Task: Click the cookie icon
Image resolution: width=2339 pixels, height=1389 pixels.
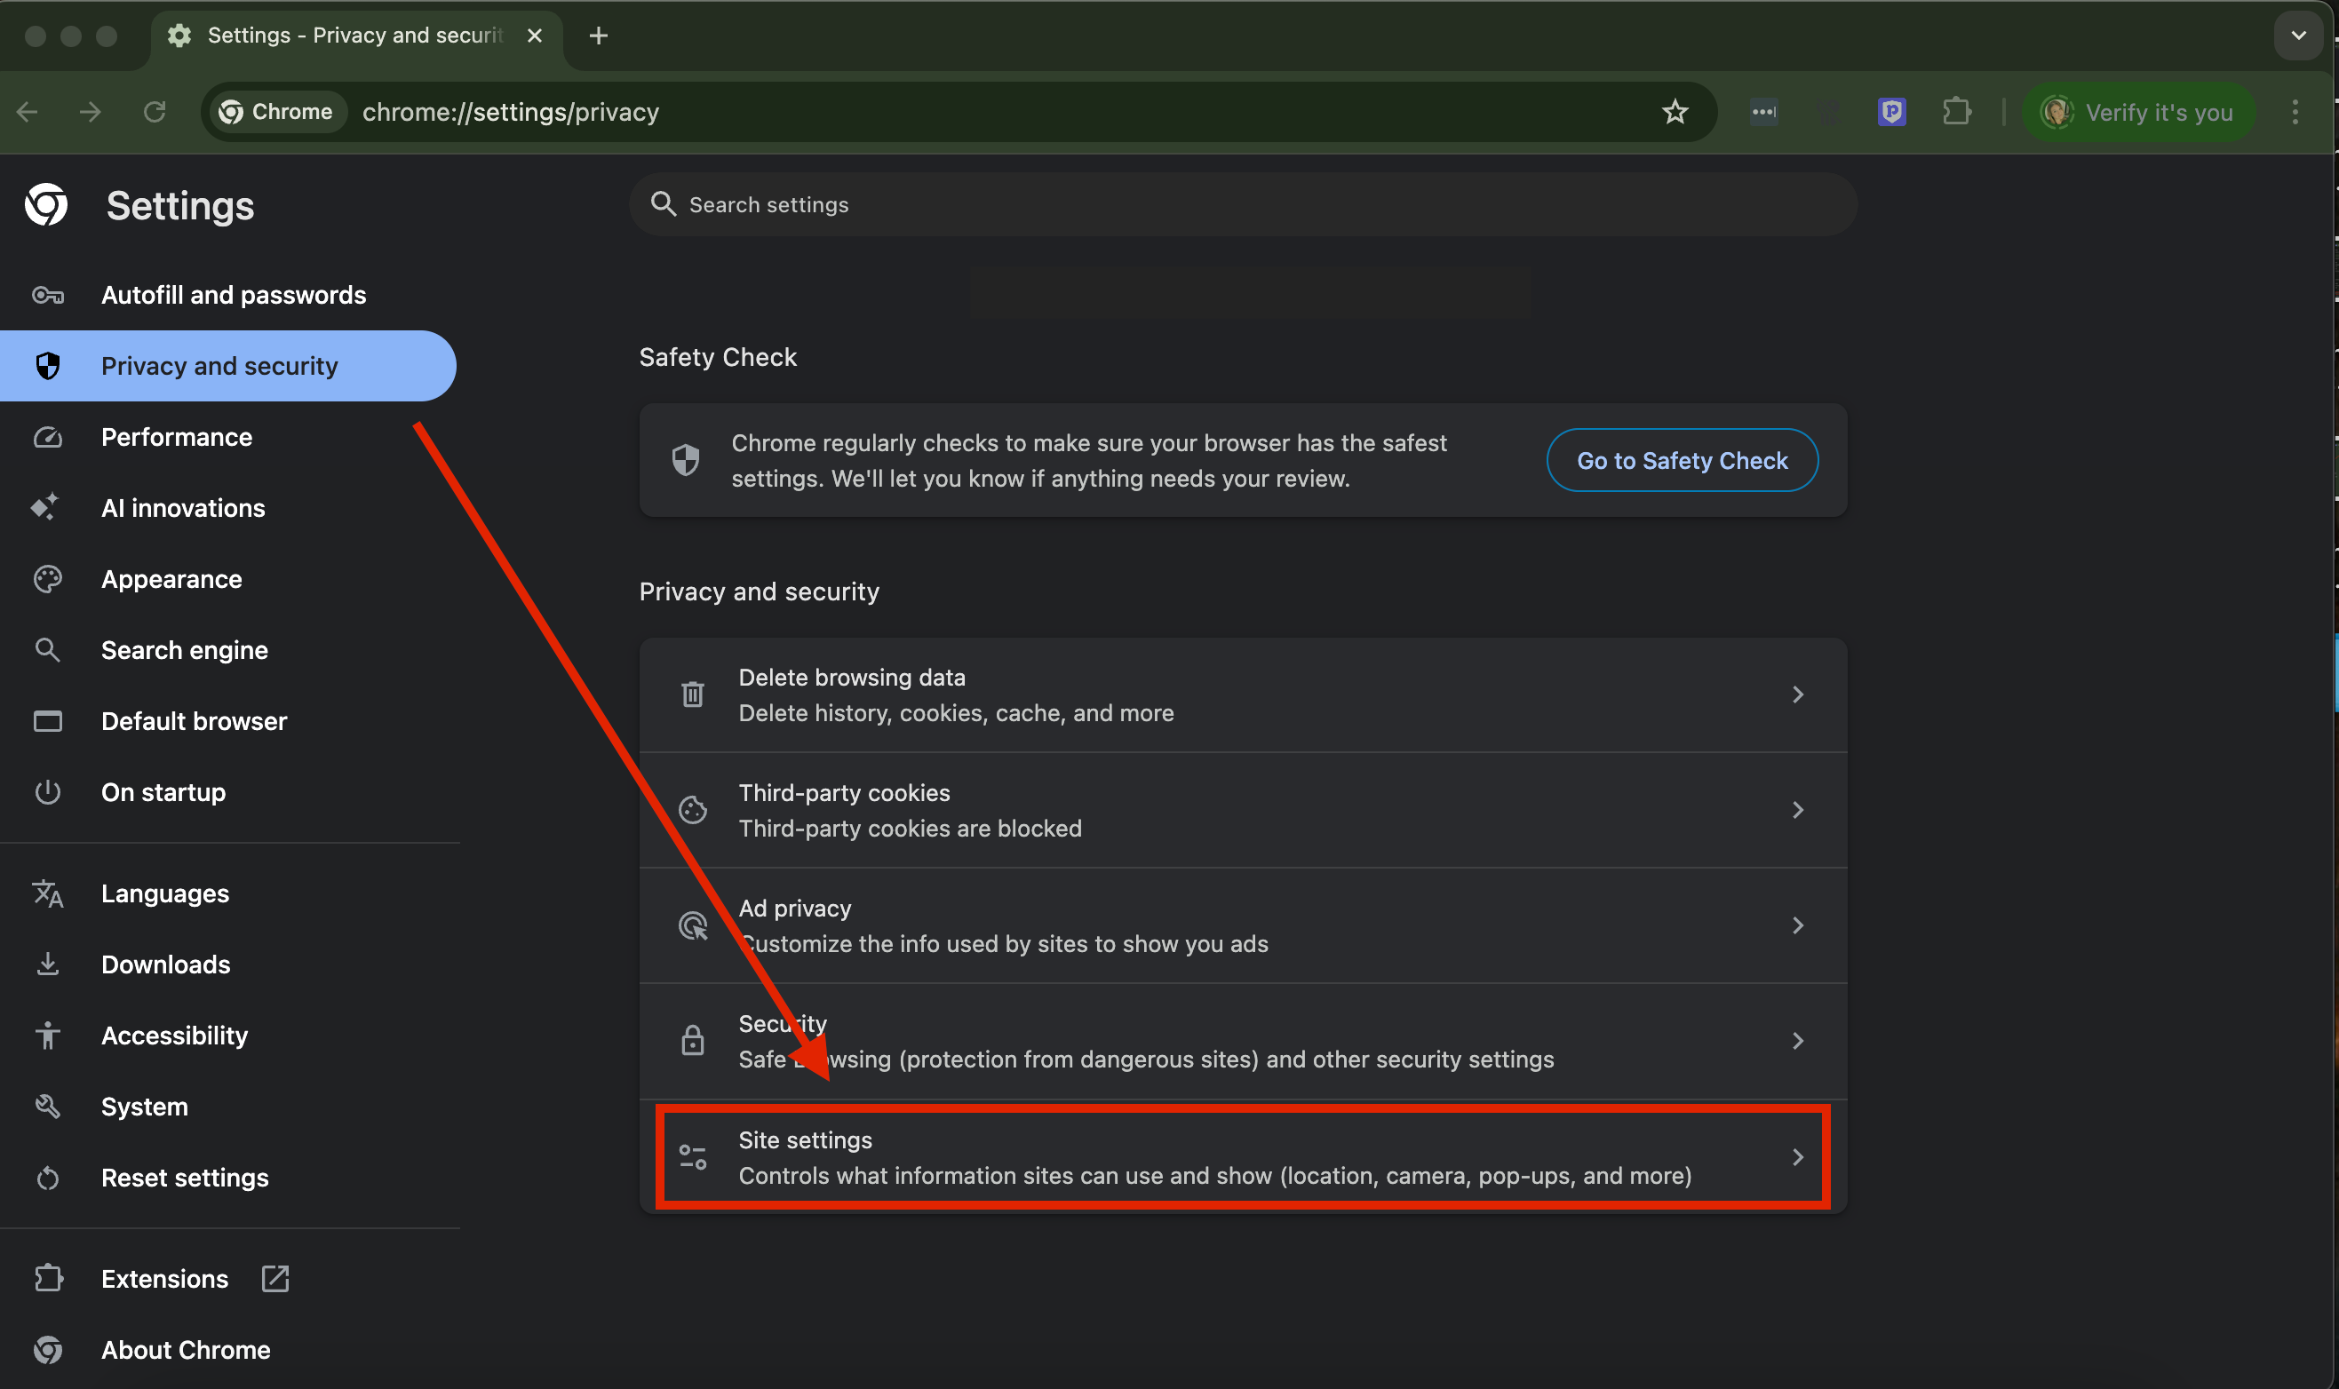Action: (x=693, y=810)
